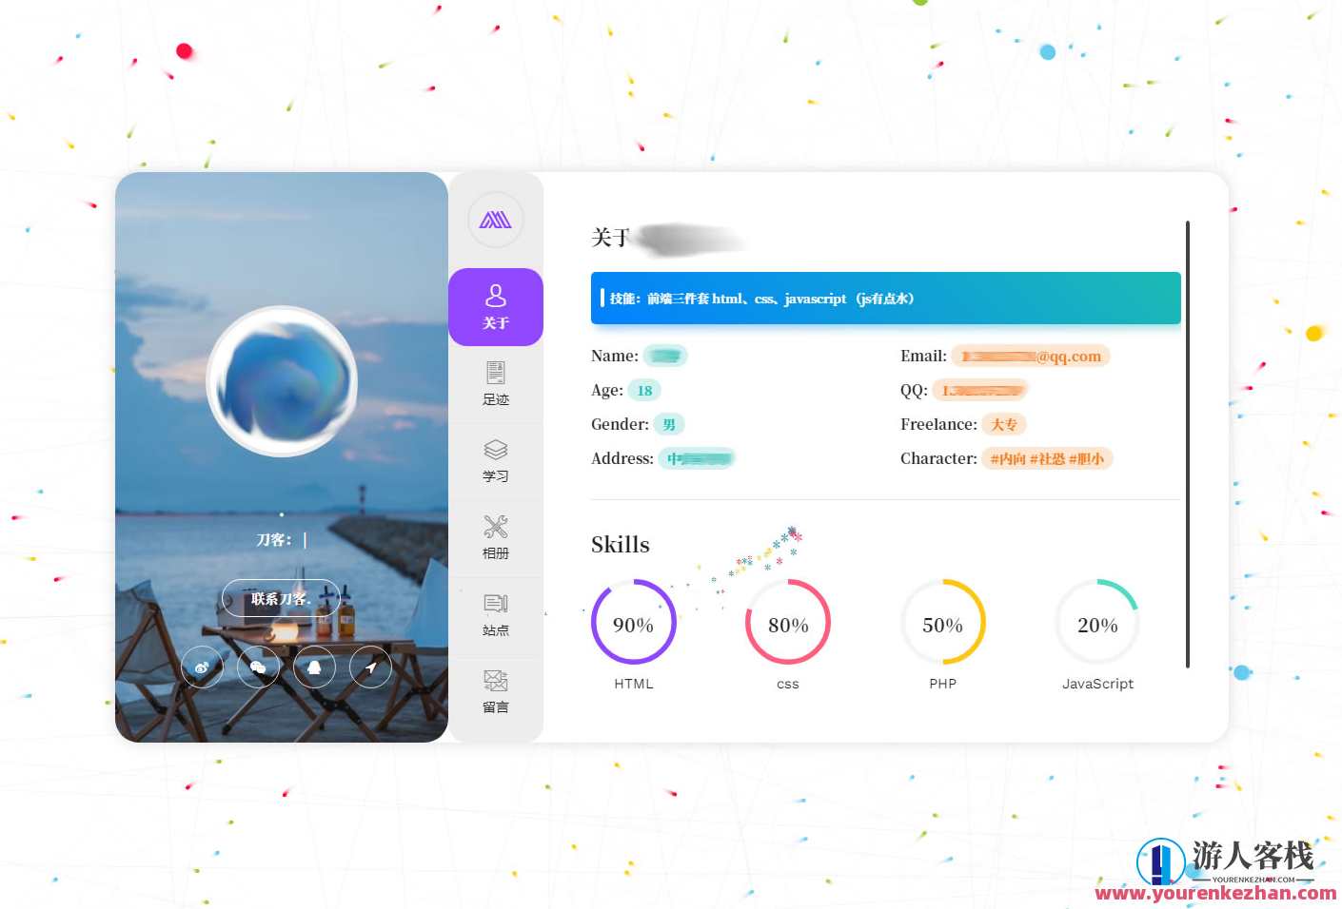The width and height of the screenshot is (1342, 909).
Task: Click the QQ penguin social icon
Action: click(314, 667)
